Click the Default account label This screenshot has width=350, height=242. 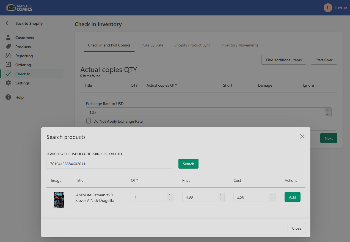click(x=341, y=8)
